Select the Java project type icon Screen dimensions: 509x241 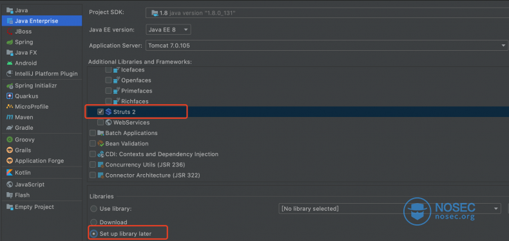(x=10, y=10)
